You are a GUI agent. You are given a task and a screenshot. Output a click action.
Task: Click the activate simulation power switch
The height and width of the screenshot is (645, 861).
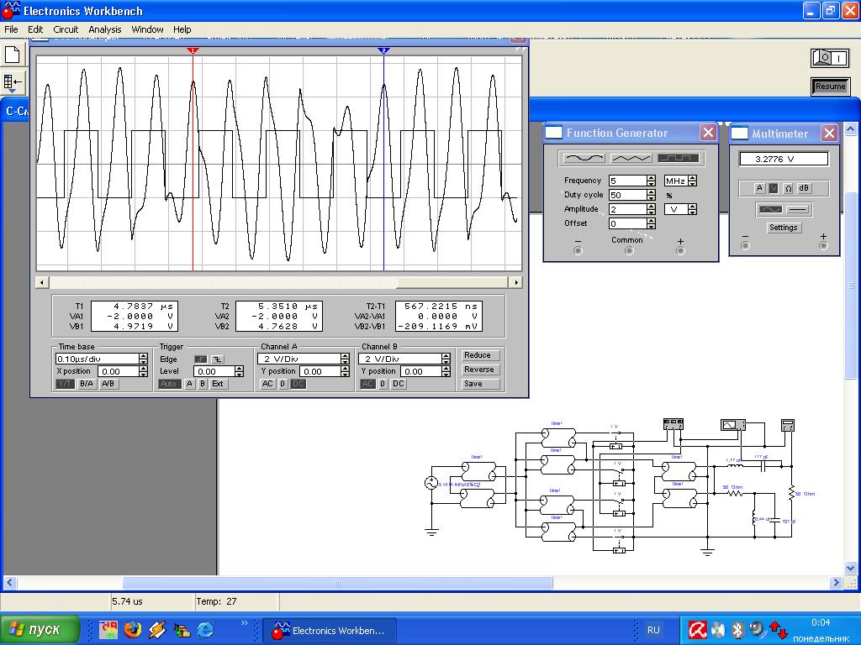[x=830, y=58]
